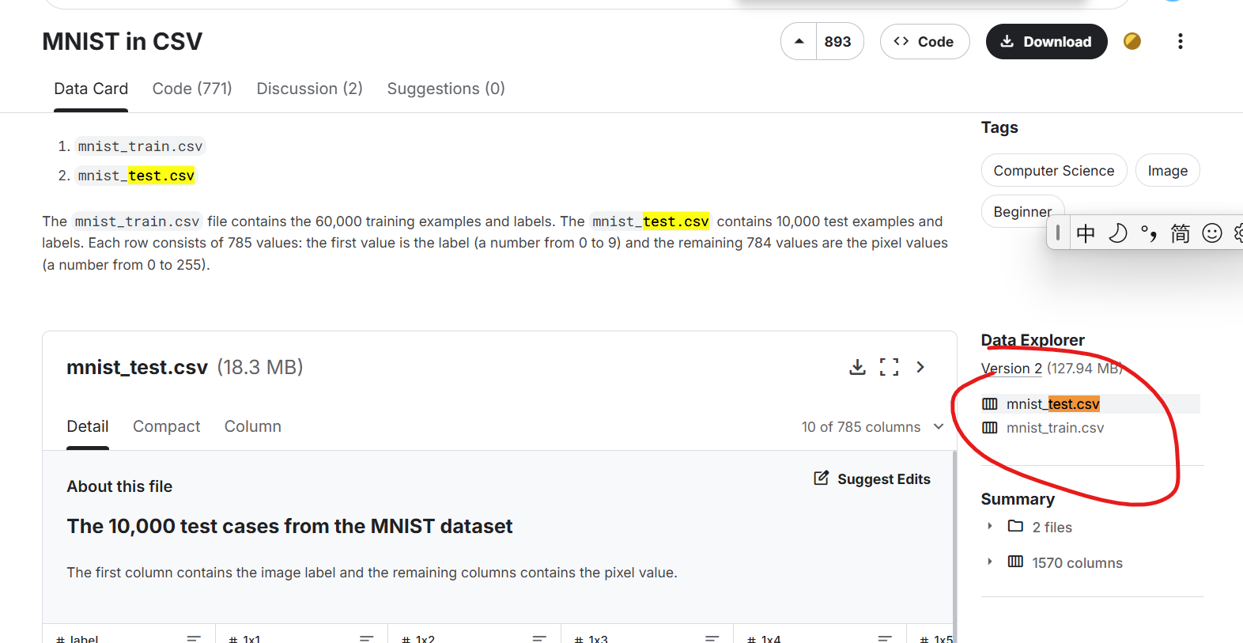Open the 893 vote count
This screenshot has height=643, width=1243.
[x=838, y=41]
